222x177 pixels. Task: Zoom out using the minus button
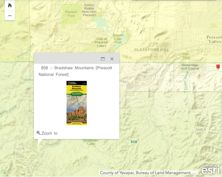pyautogui.click(x=10, y=16)
